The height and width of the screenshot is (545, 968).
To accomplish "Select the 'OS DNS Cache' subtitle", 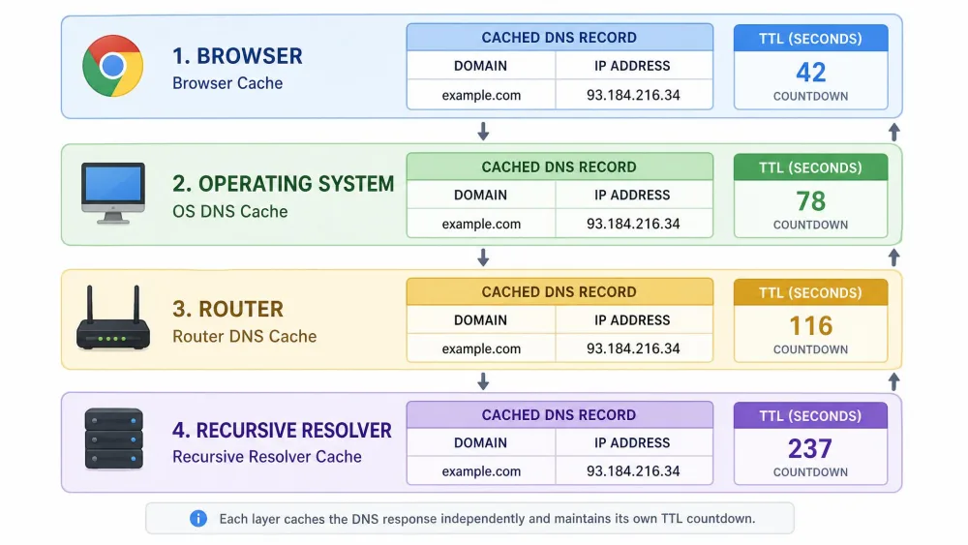I will [230, 211].
